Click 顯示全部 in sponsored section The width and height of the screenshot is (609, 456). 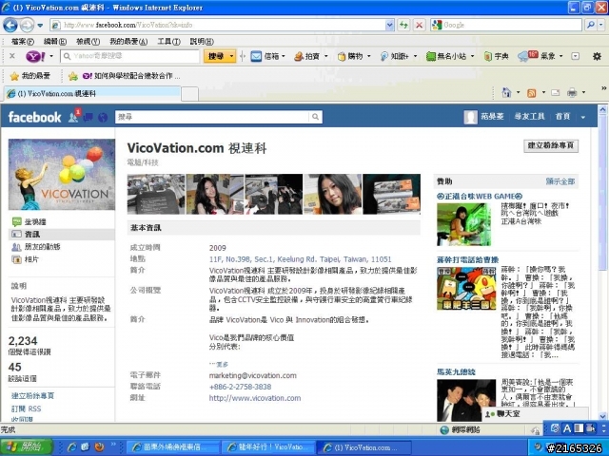[x=560, y=181]
